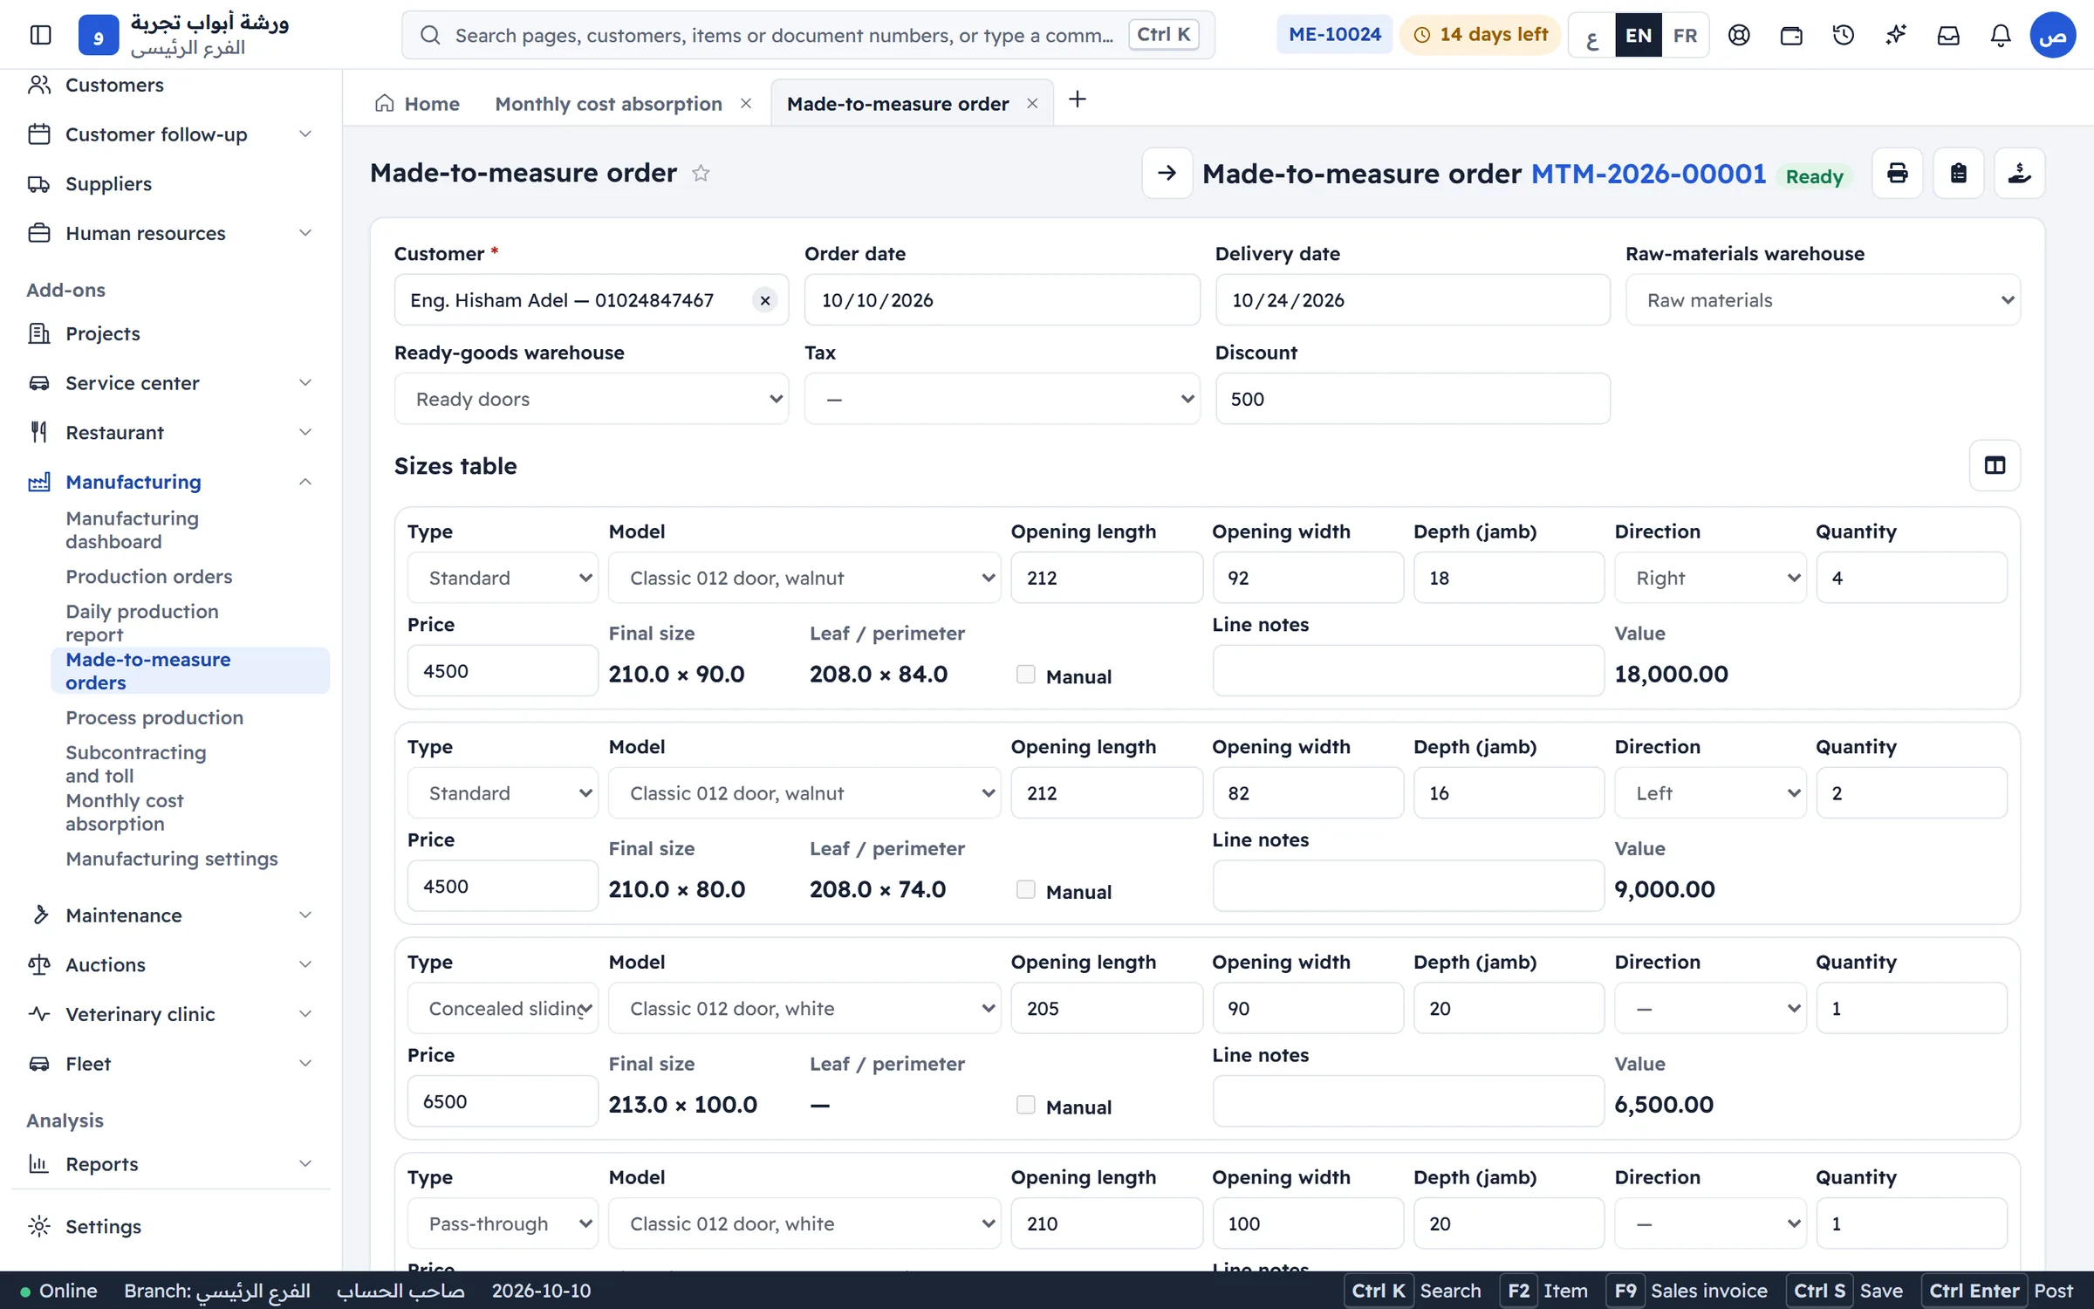Open the recent history clock icon
The width and height of the screenshot is (2094, 1309).
pyautogui.click(x=1844, y=35)
